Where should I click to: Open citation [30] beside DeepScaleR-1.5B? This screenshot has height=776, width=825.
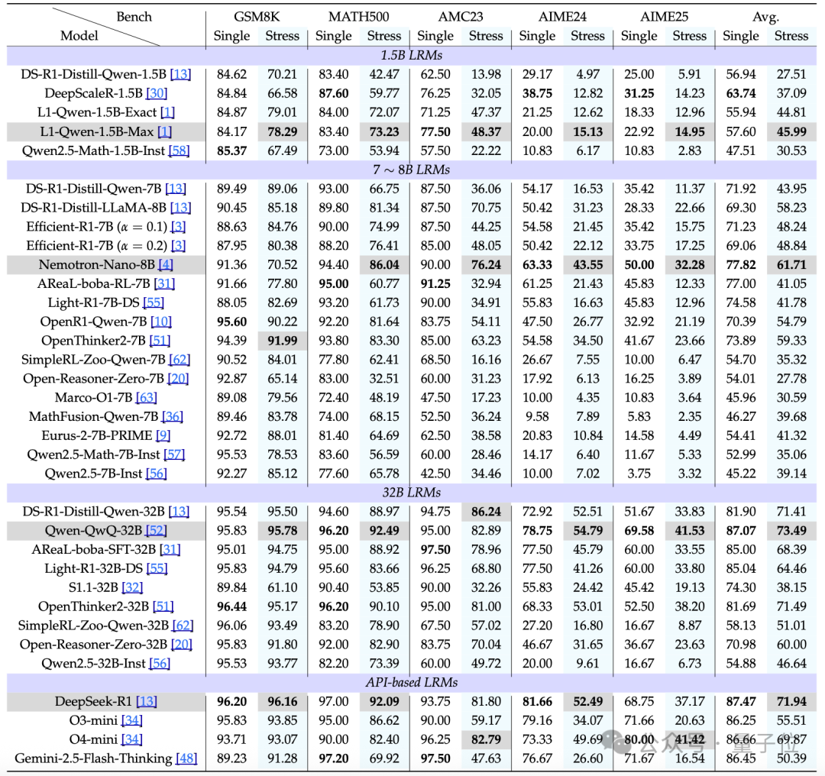pyautogui.click(x=157, y=94)
